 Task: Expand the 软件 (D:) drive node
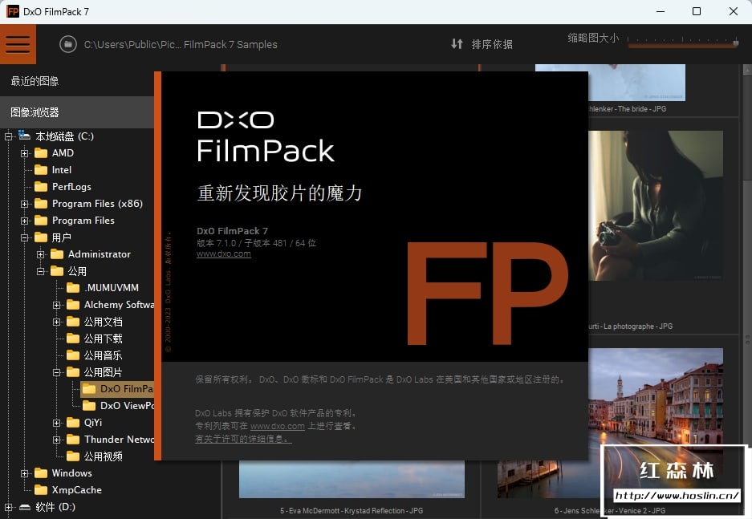click(x=8, y=507)
